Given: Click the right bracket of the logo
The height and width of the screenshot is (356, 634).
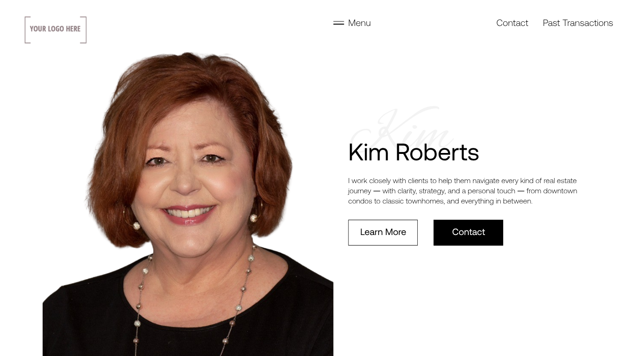Looking at the screenshot, I should click(84, 30).
